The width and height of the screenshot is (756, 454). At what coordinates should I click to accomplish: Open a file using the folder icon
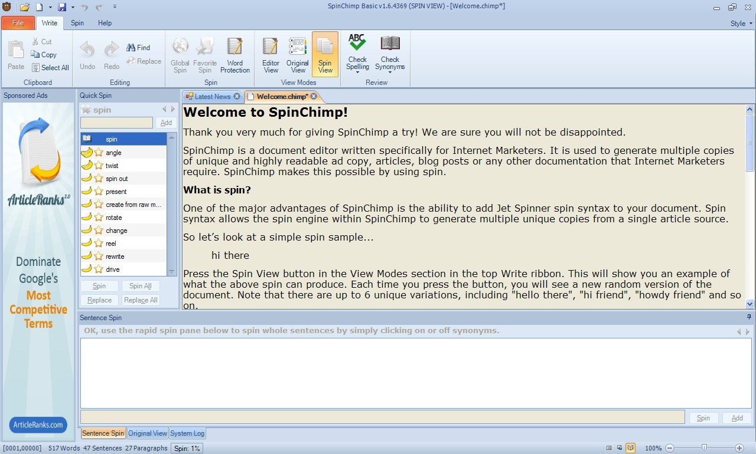point(25,7)
